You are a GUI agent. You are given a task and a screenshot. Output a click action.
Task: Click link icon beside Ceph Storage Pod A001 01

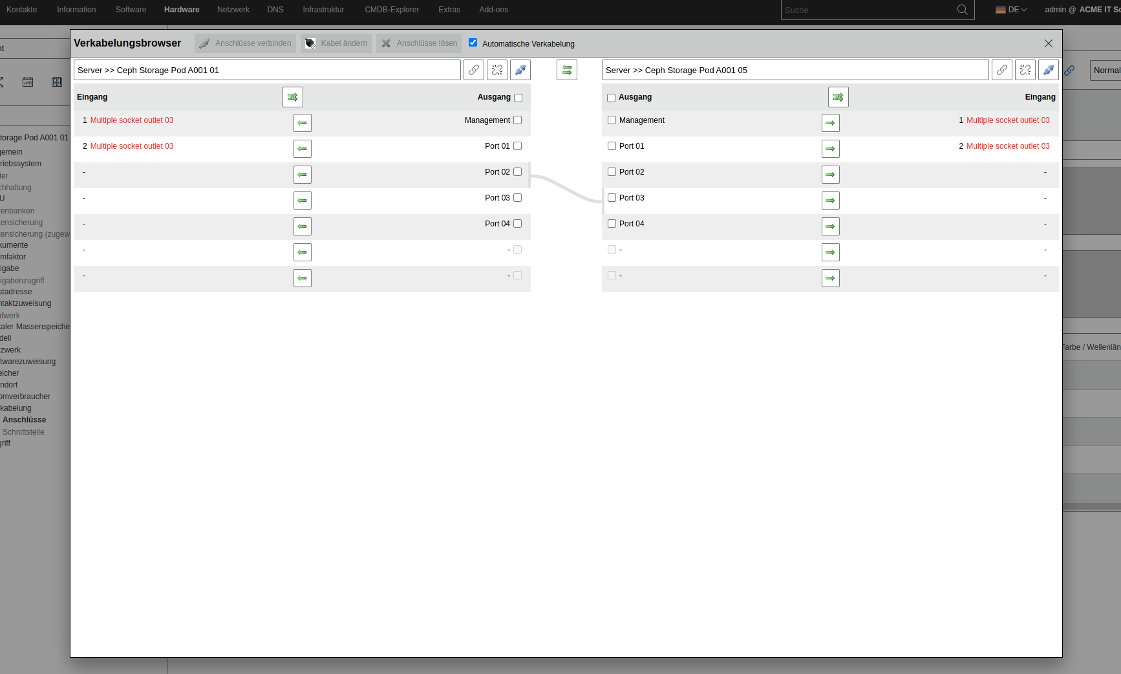474,70
